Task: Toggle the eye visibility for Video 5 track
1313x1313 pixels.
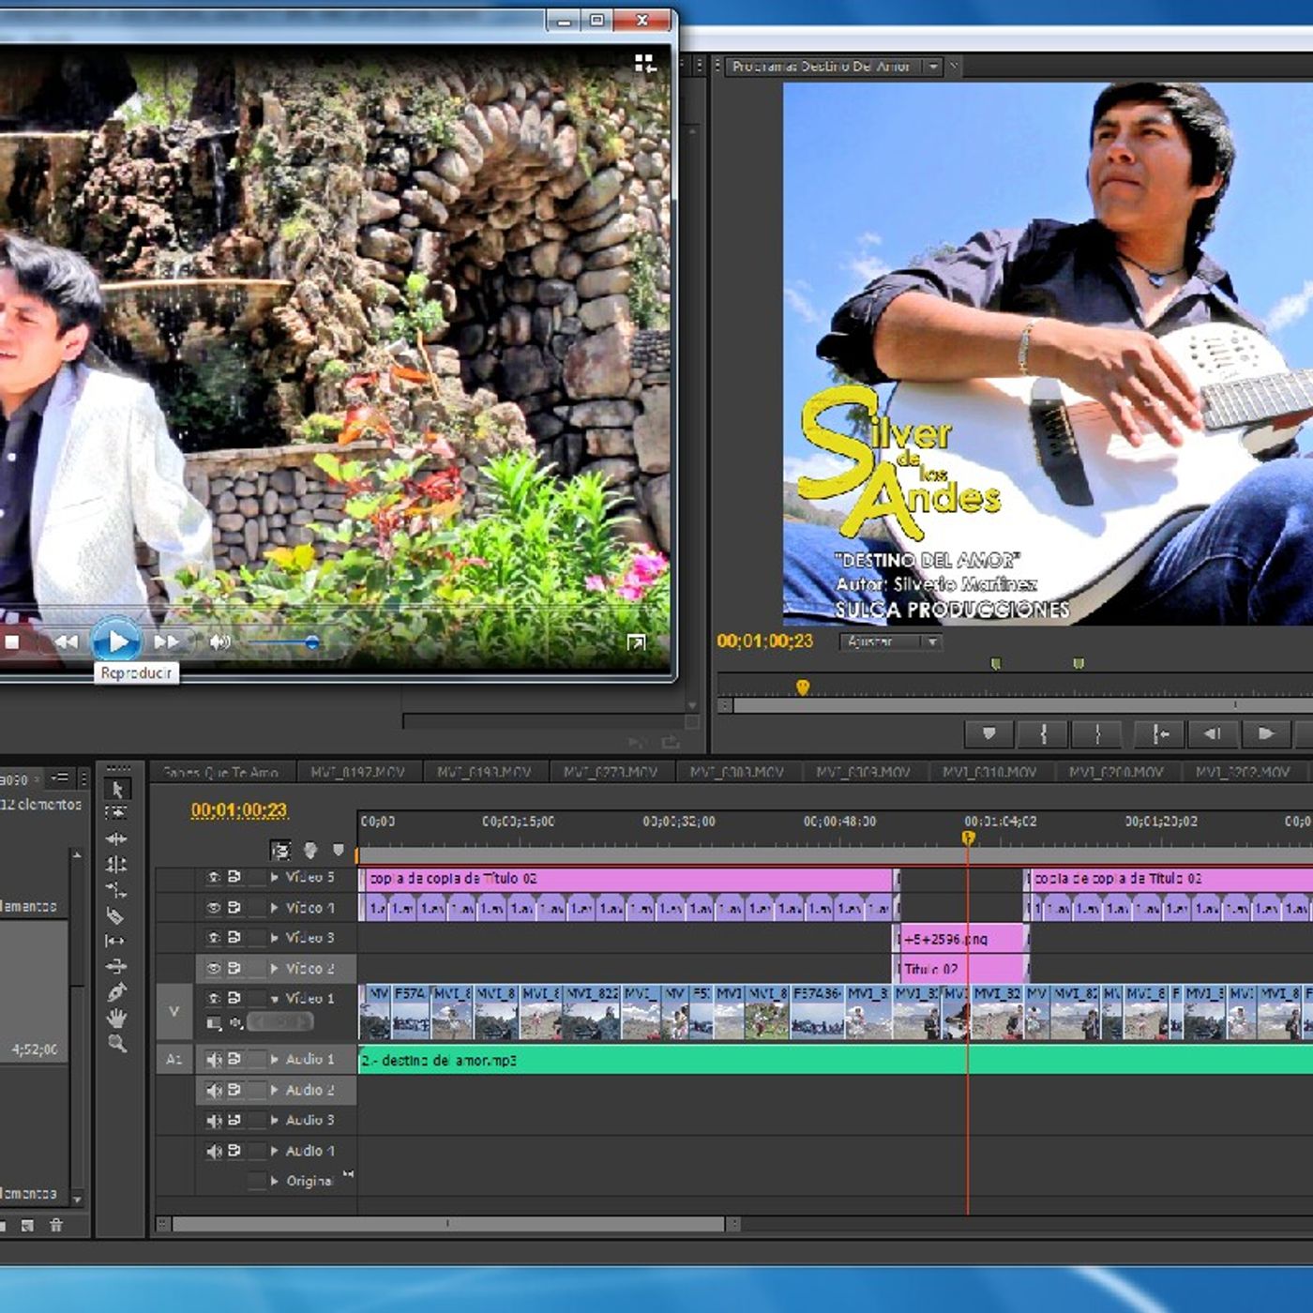Action: click(214, 877)
